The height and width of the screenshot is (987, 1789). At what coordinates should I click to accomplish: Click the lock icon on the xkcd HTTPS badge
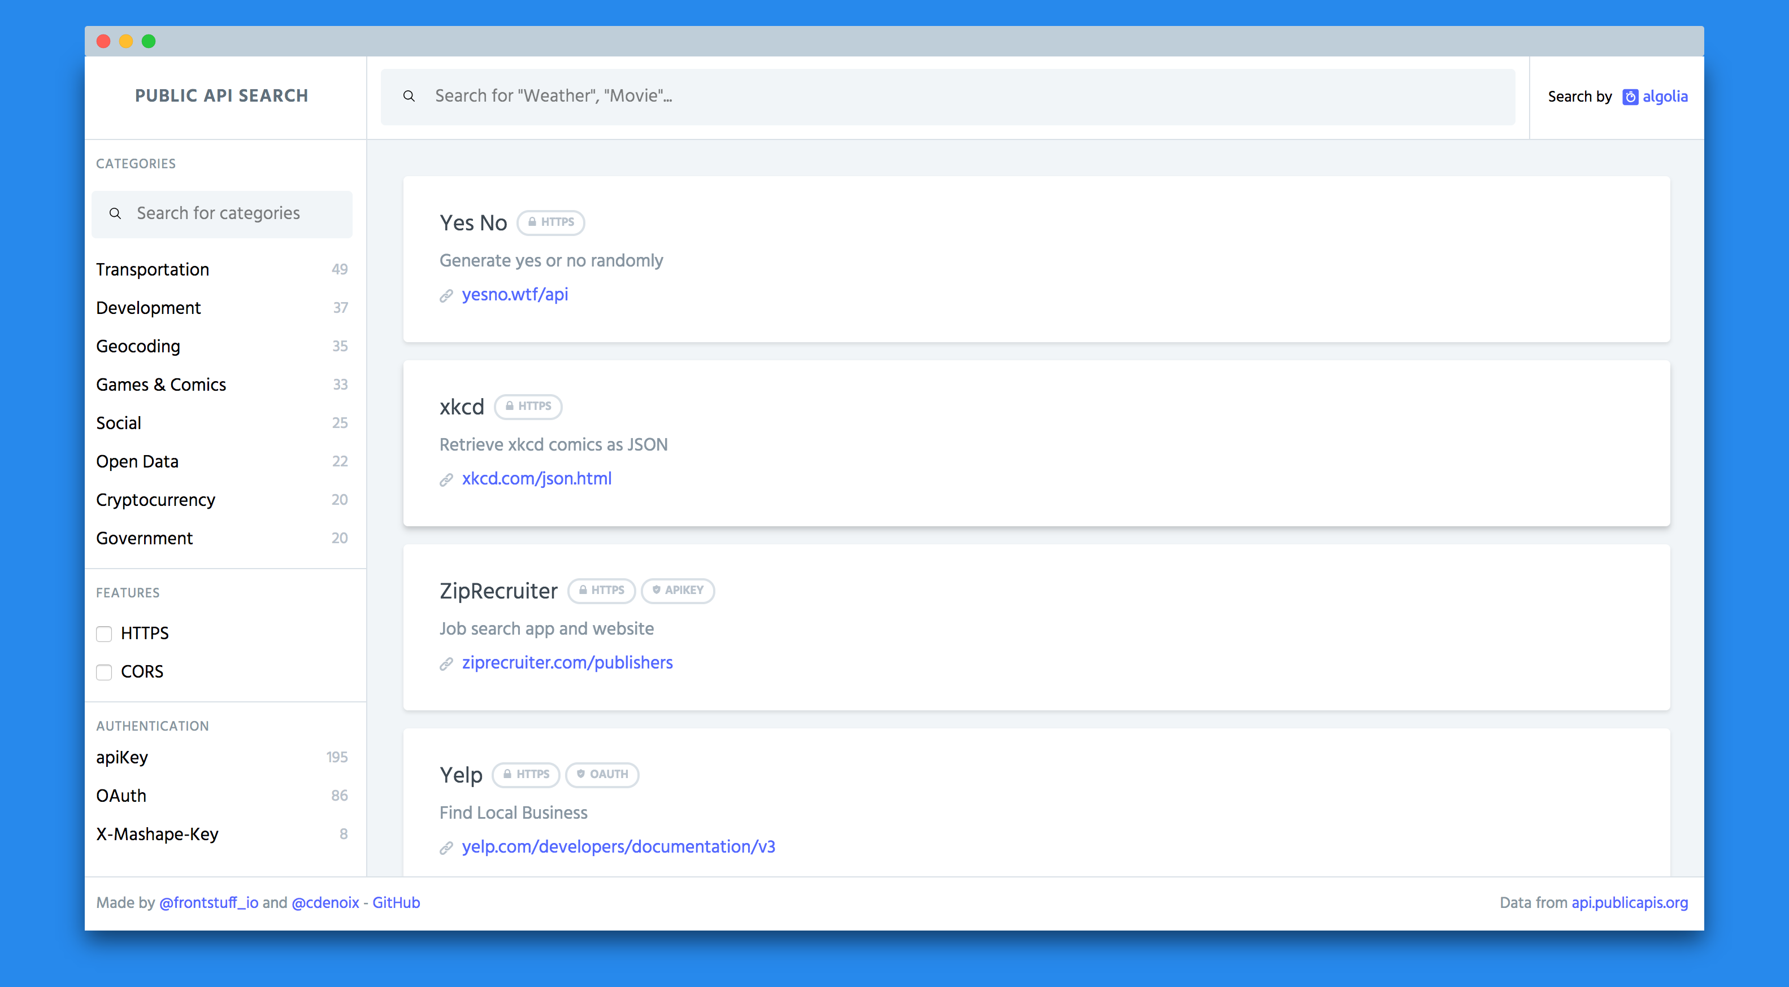(x=510, y=407)
